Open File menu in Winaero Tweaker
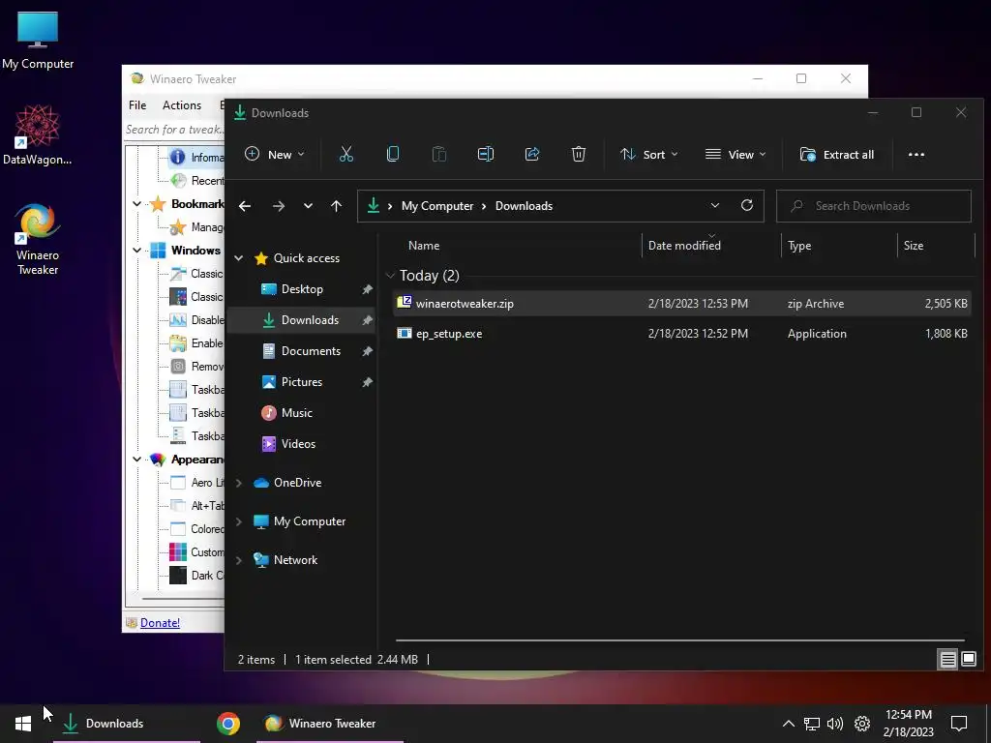 point(137,104)
